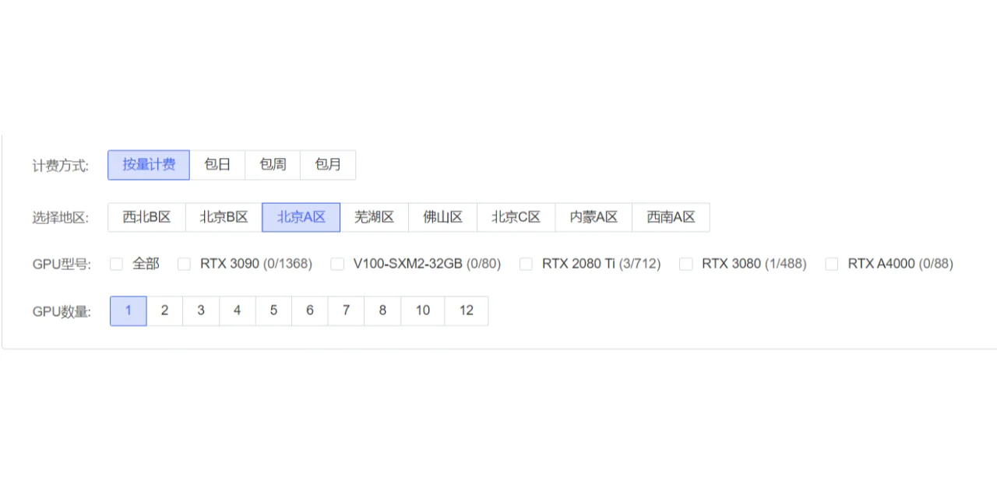Enable the RTX 3090 checkbox
The width and height of the screenshot is (997, 498).
(x=185, y=265)
